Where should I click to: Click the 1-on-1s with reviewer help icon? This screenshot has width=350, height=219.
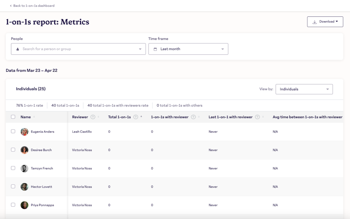[x=193, y=117]
